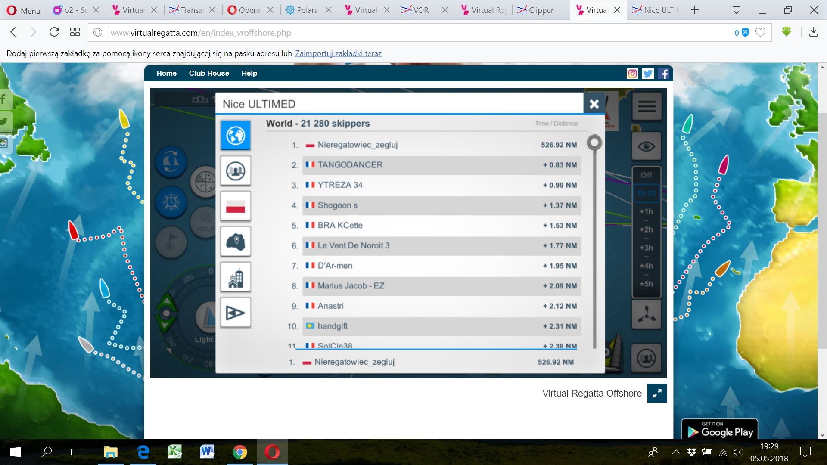
Task: Open the Club House menu item
Action: 209,73
